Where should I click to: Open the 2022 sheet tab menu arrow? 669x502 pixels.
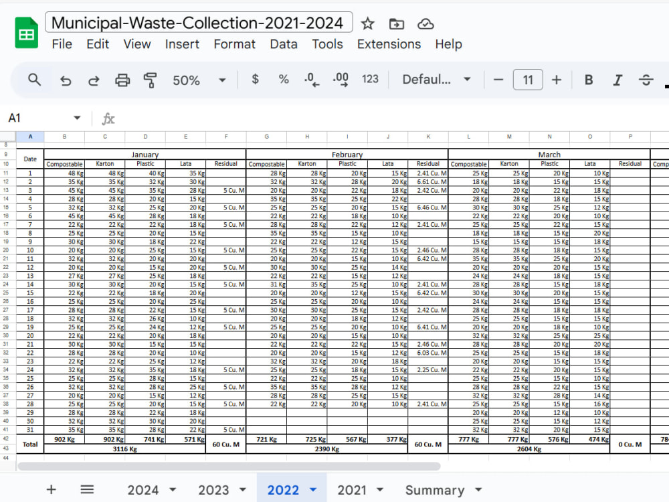click(x=313, y=490)
